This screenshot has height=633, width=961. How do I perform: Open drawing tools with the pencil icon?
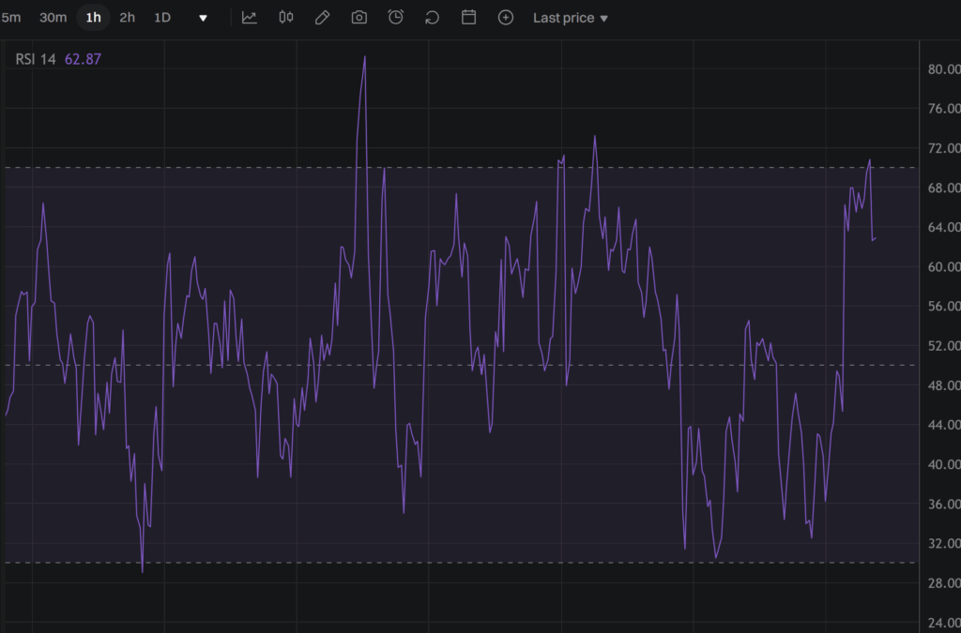point(322,17)
